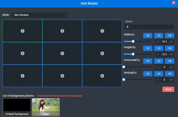Choose the Default Background thumbnail
178x117 pixels.
tap(17, 107)
